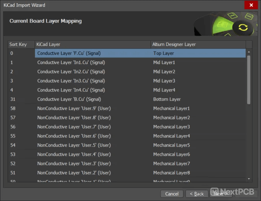Click the scroll down arrow of the list
Screen dimensions: 261x201
[249, 178]
